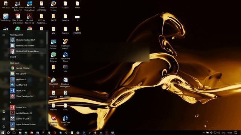Open XmlToPostg desktop shortcut
This screenshot has width=241, height=135.
[6, 18]
